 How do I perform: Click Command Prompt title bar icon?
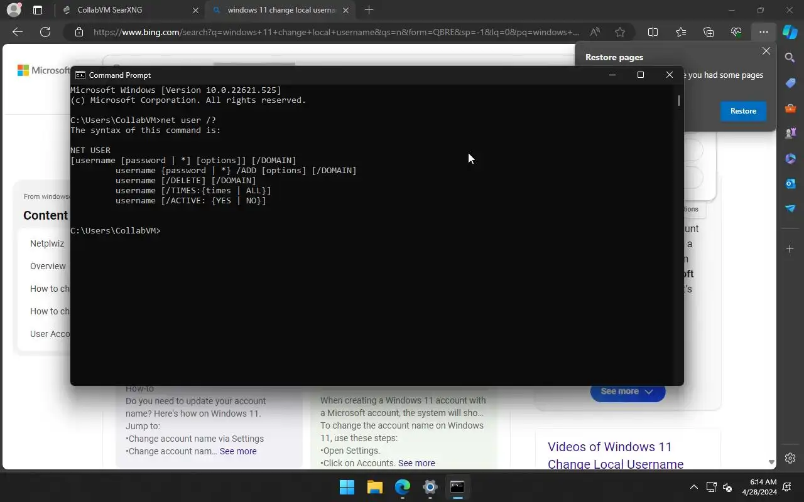pyautogui.click(x=80, y=75)
